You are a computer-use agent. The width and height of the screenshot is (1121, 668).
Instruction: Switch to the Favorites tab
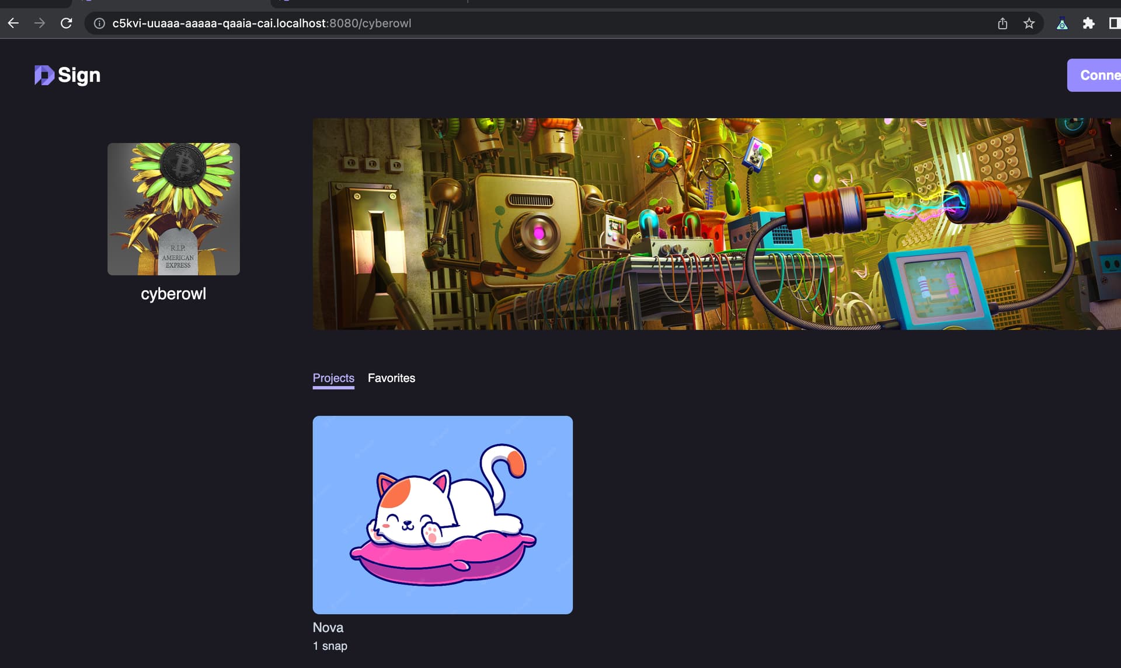(x=391, y=378)
